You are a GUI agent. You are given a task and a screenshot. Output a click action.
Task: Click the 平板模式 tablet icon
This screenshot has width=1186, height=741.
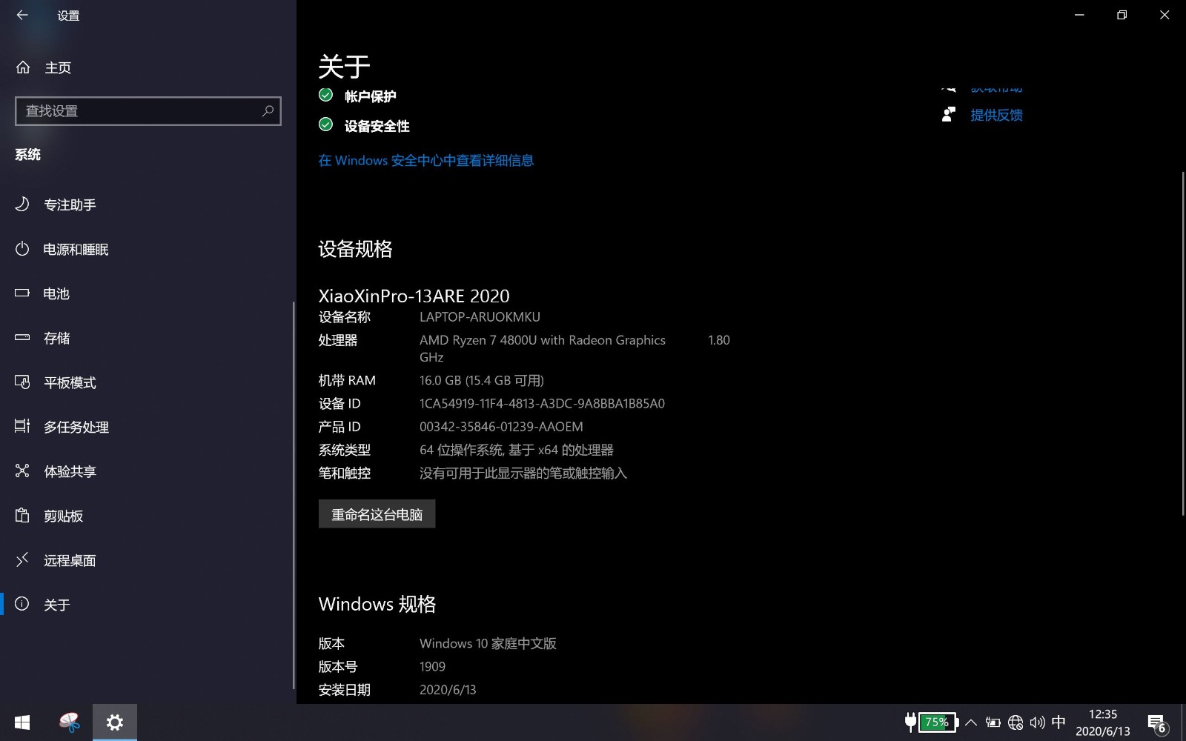(22, 382)
